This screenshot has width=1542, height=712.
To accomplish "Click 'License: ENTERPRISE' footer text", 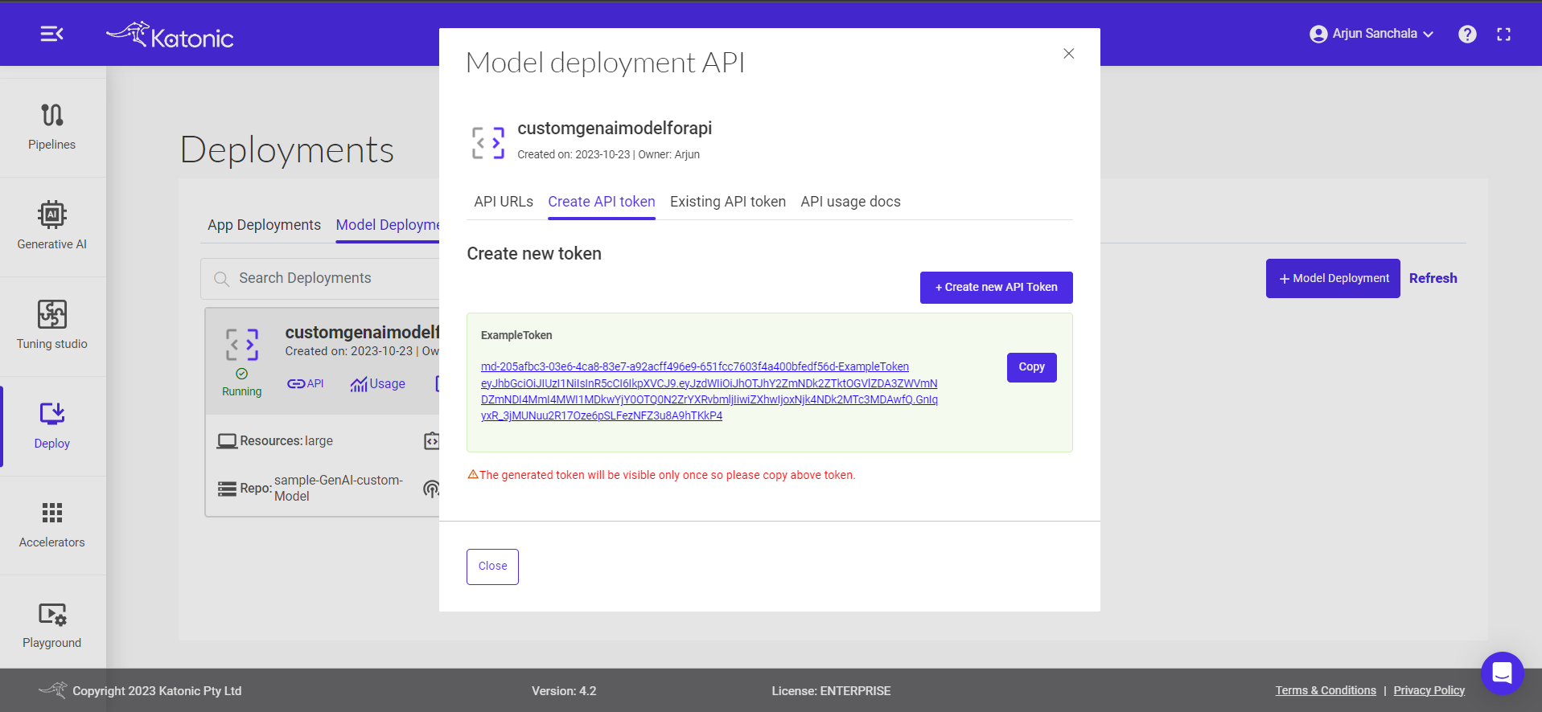I will [831, 691].
